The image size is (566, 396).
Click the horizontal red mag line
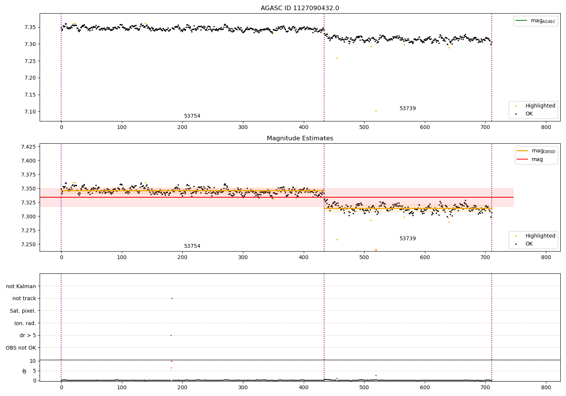pos(277,197)
